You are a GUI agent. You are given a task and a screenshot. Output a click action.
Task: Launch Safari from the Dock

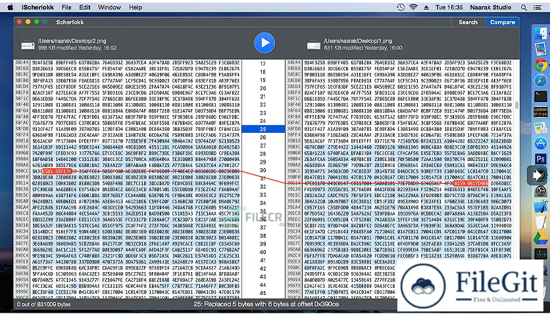point(541,81)
